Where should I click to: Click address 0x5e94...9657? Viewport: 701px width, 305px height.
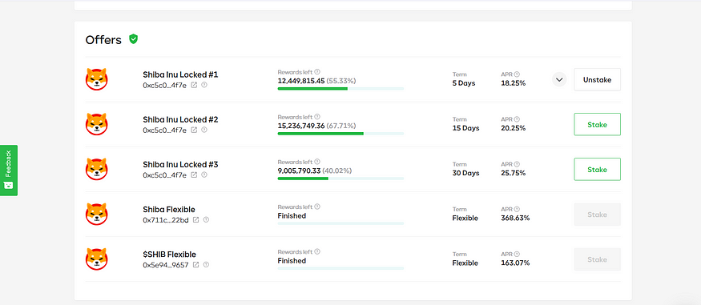click(166, 265)
